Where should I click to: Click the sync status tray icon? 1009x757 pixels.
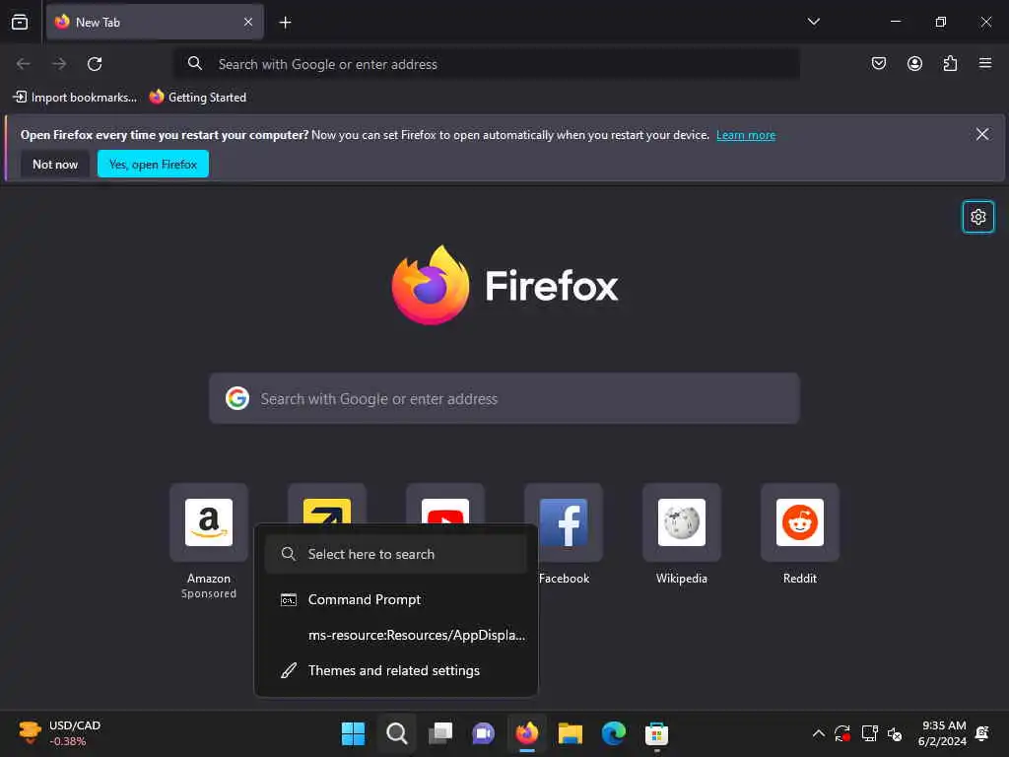[x=842, y=733]
